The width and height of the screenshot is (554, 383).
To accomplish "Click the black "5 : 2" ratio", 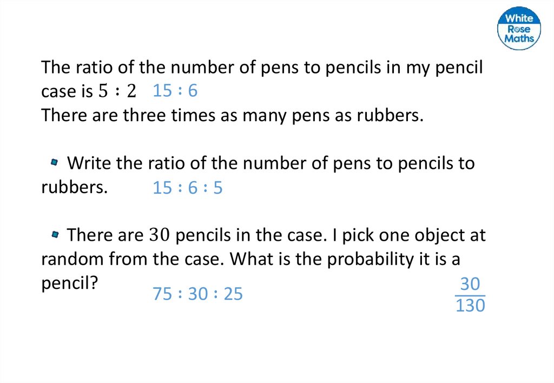I will pos(117,92).
